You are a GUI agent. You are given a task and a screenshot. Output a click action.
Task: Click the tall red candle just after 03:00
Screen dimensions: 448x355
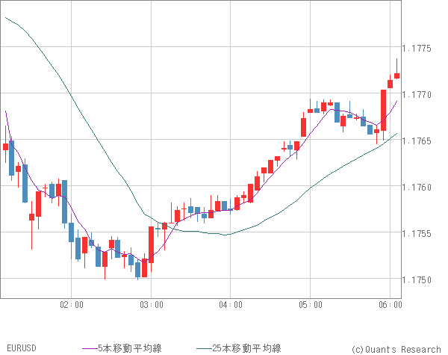(151, 244)
